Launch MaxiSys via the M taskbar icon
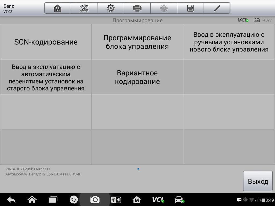Screen dimensions: 275x206 coord(137,200)
